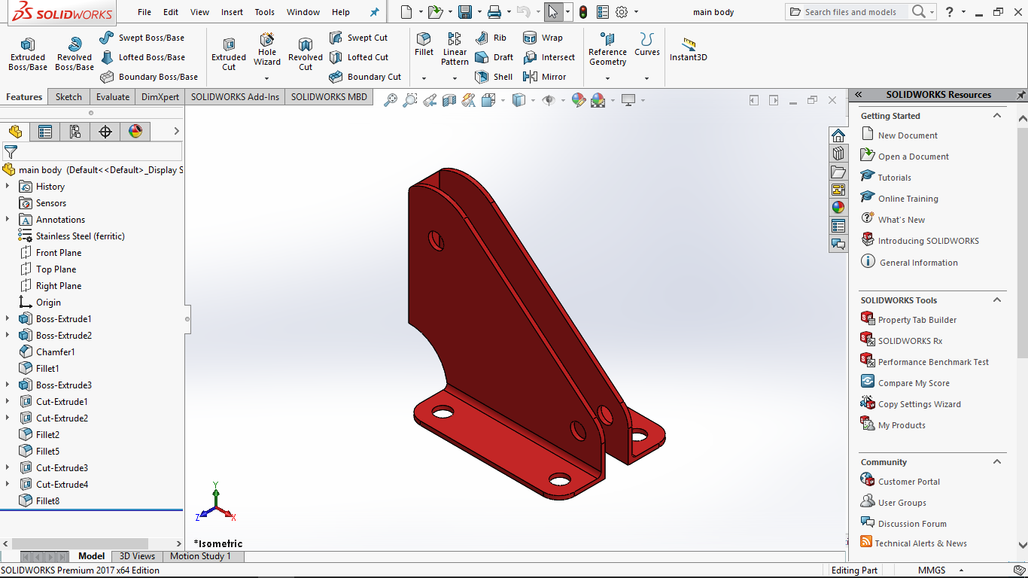Select the Lofted Cut feature
This screenshot has width=1028, height=578.
(x=359, y=57)
